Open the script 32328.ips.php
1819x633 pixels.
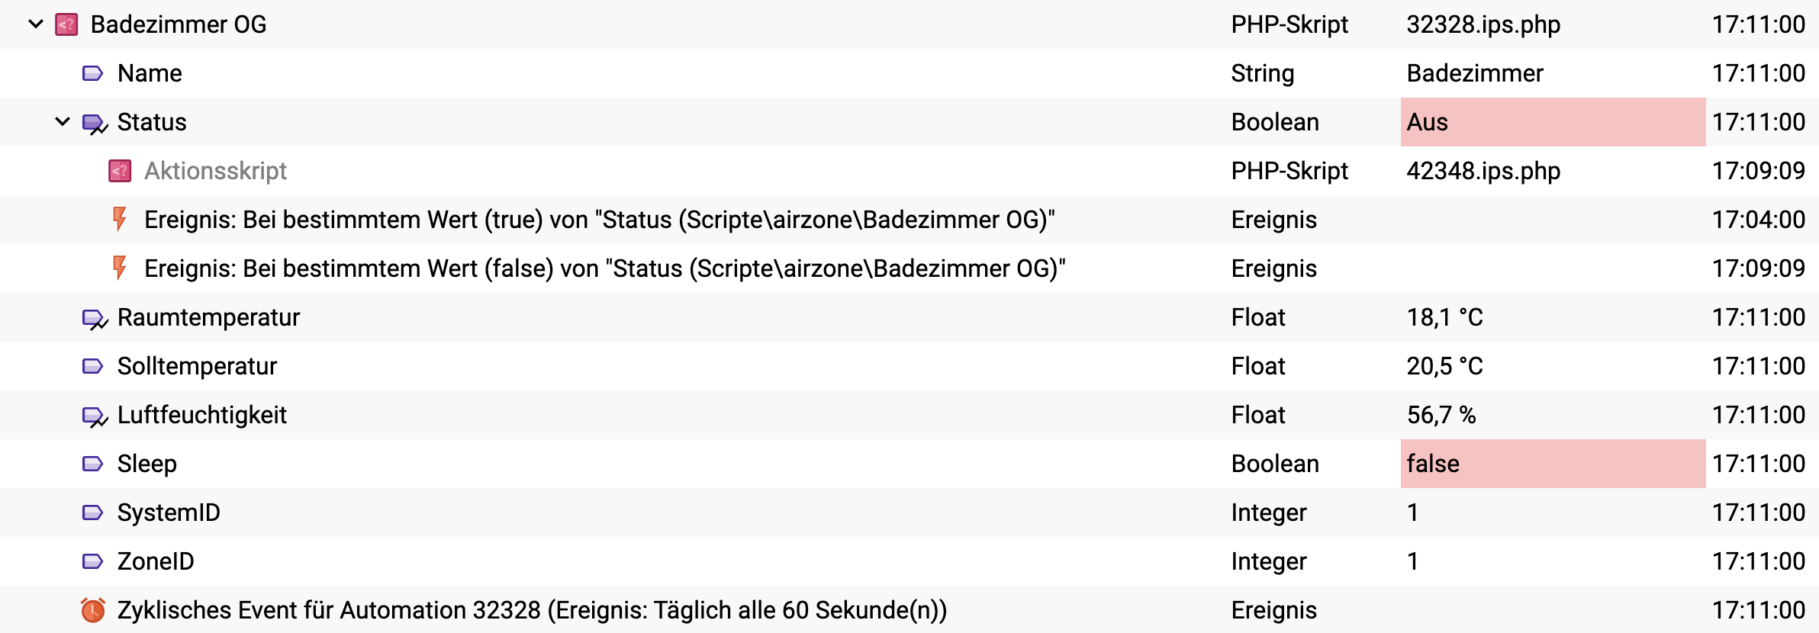[x=1483, y=24]
